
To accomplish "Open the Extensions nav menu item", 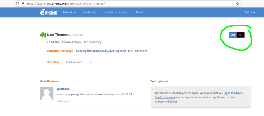I will (x=70, y=13).
